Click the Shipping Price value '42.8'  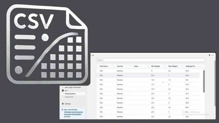pos(187,98)
